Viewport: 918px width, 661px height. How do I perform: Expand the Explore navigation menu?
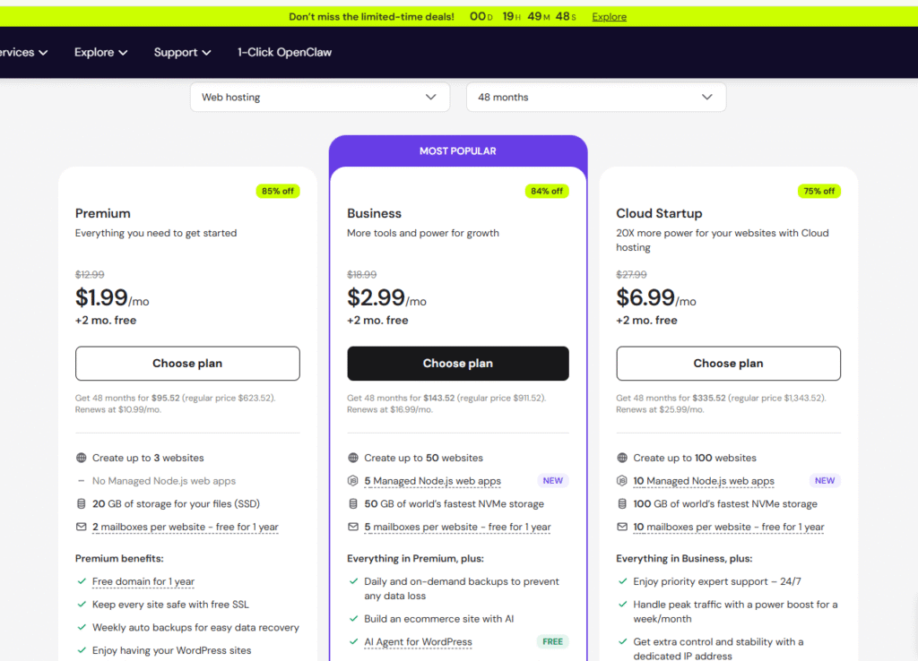pos(100,53)
